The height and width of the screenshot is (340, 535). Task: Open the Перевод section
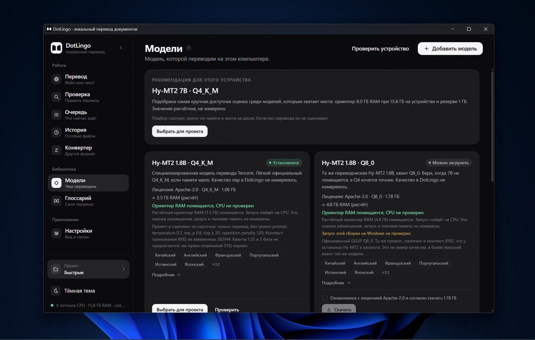click(x=88, y=79)
